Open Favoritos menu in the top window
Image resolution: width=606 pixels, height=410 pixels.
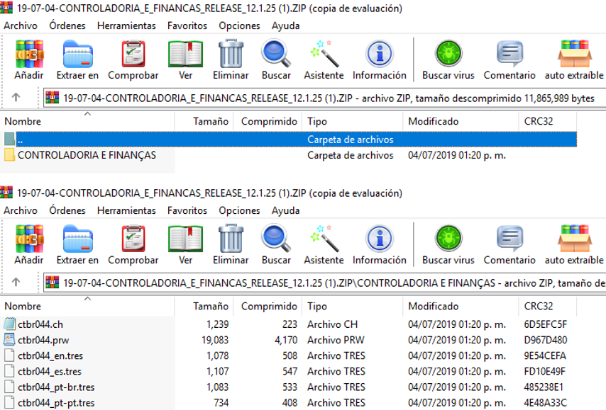(187, 25)
